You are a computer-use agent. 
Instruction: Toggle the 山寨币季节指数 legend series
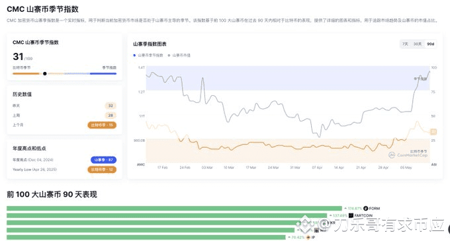(148, 55)
